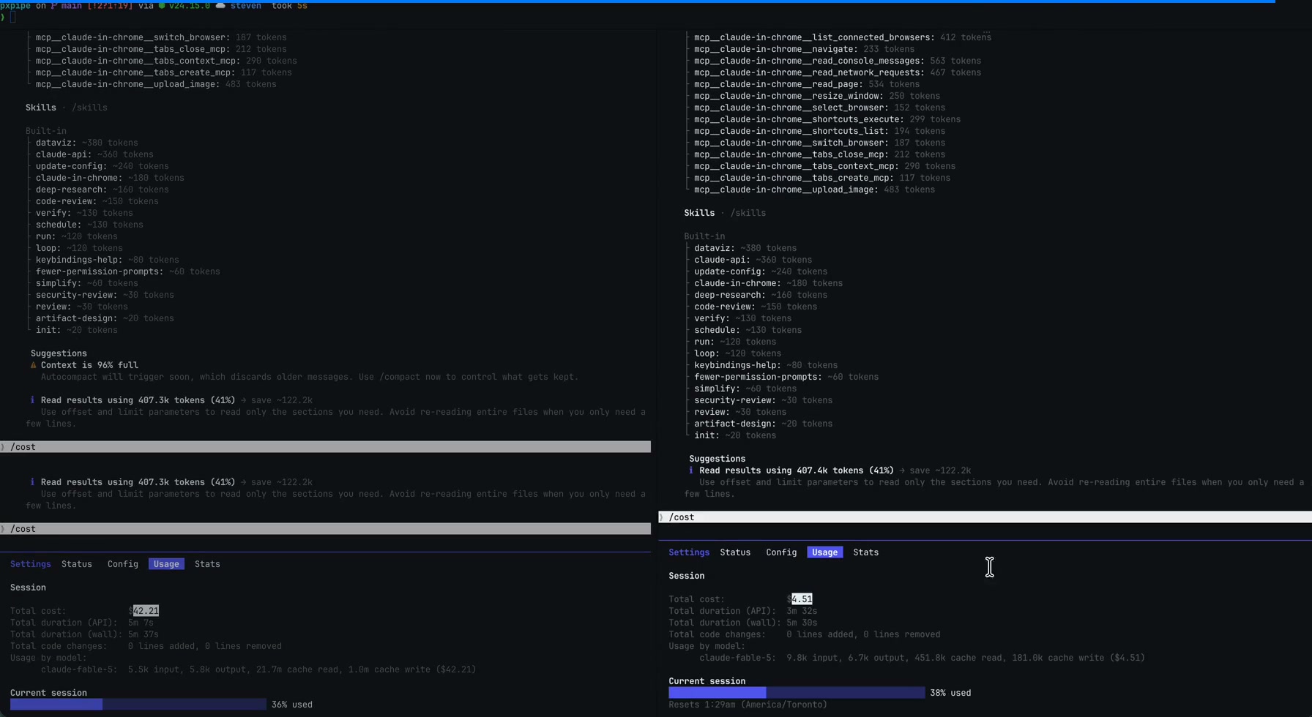Click the /cost prompt line in the right pane

985,517
